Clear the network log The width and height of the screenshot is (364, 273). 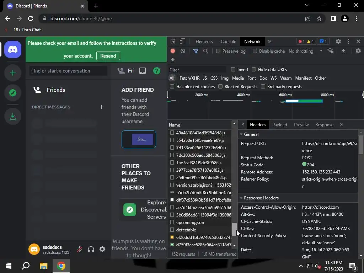pyautogui.click(x=183, y=51)
